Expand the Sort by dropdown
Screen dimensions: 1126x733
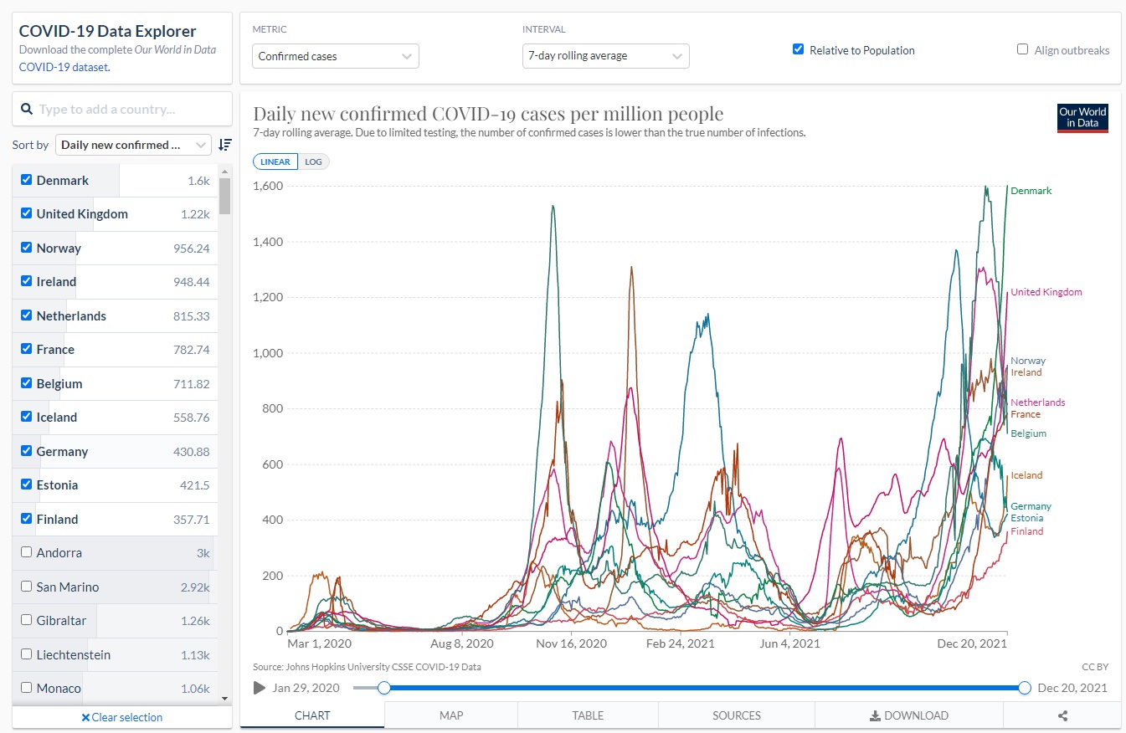point(133,145)
